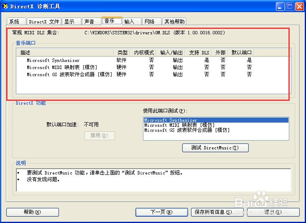Screen dimensions: 306x223
Task: Switch to the 其他帮助 tab
Action: [x=174, y=21]
